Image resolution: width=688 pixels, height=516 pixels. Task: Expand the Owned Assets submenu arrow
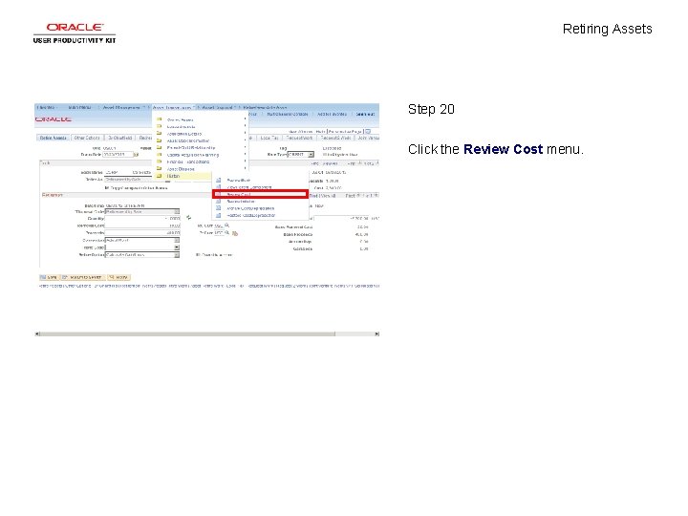pos(245,119)
